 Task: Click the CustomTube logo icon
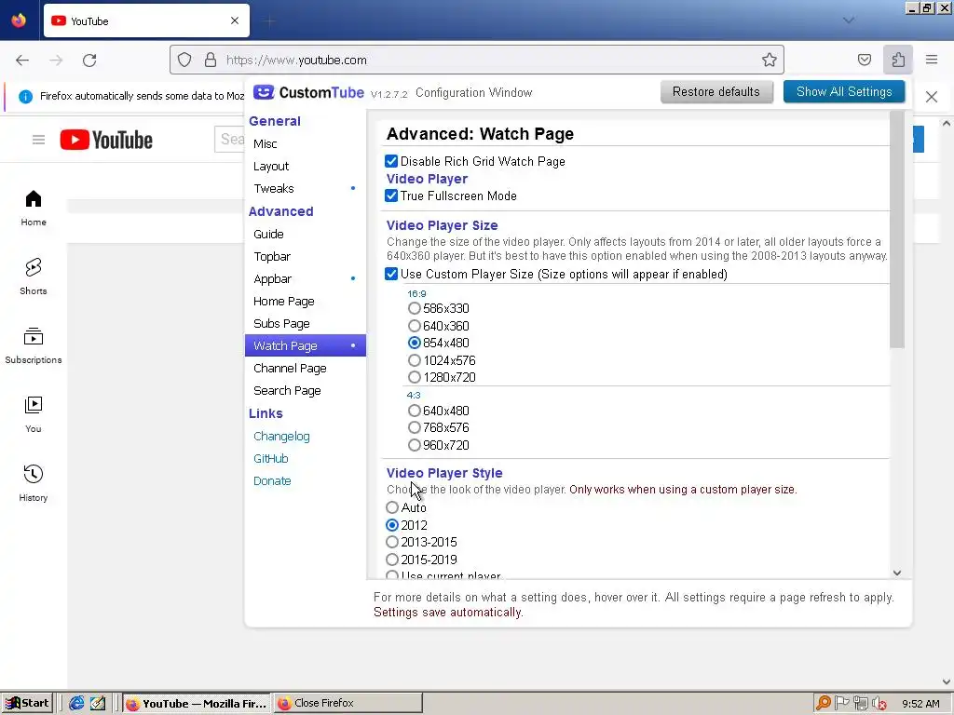(264, 92)
